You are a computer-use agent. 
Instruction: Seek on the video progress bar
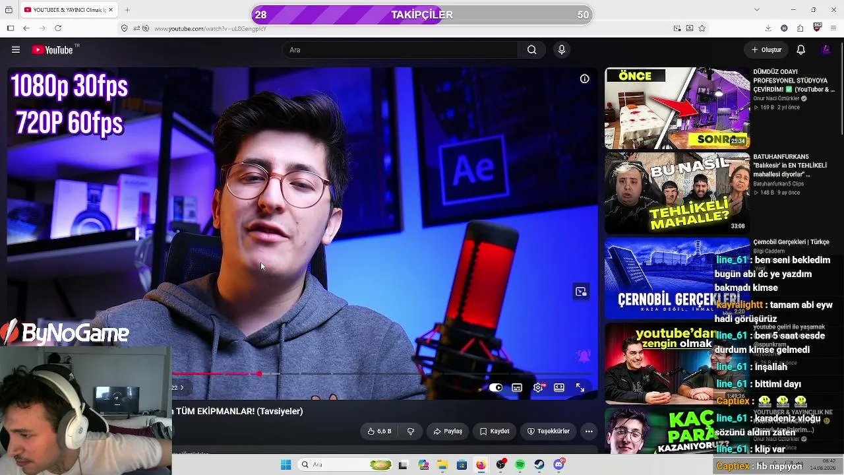coord(384,374)
